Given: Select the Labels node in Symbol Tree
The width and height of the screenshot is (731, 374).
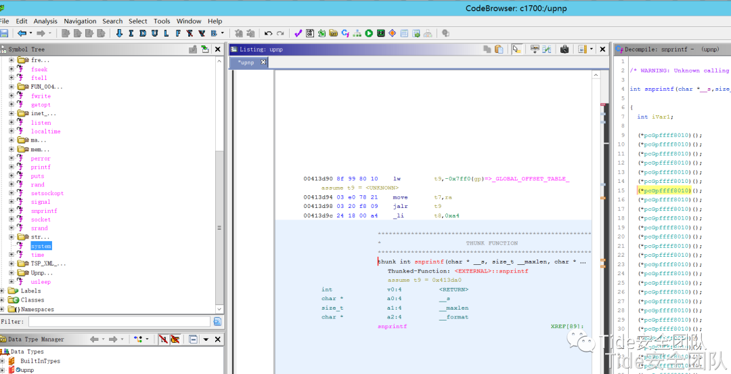Looking at the screenshot, I should coord(30,291).
